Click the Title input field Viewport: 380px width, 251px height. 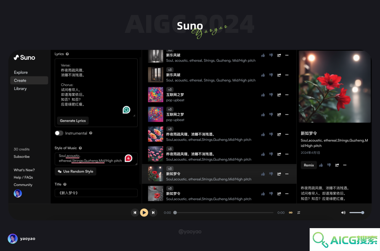(x=96, y=193)
